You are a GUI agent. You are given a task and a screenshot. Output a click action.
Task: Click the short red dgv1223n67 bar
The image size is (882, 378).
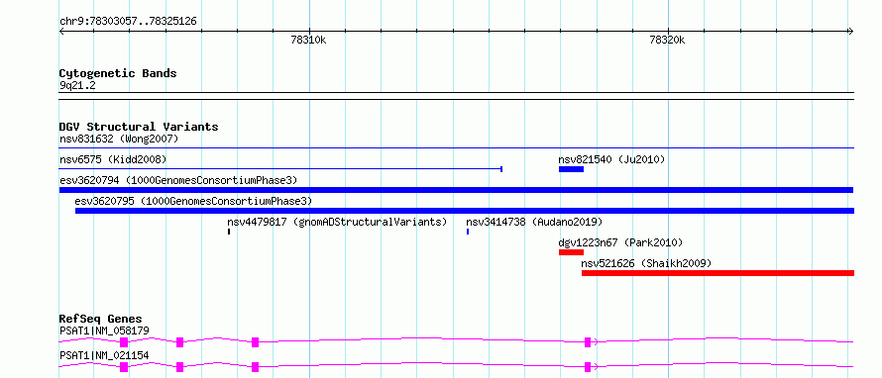tap(571, 252)
